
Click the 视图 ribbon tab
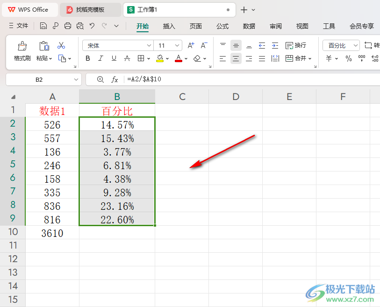[302, 26]
